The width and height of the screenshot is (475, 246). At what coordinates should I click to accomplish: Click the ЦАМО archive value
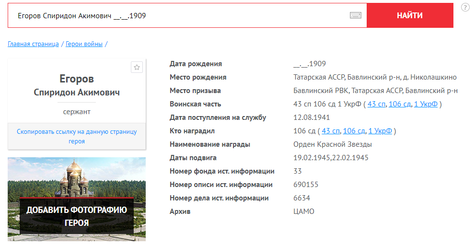point(303,211)
